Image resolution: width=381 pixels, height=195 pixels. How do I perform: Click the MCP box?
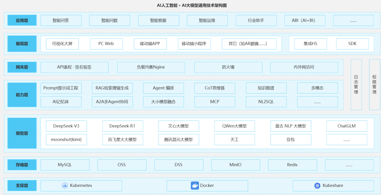[215, 102]
